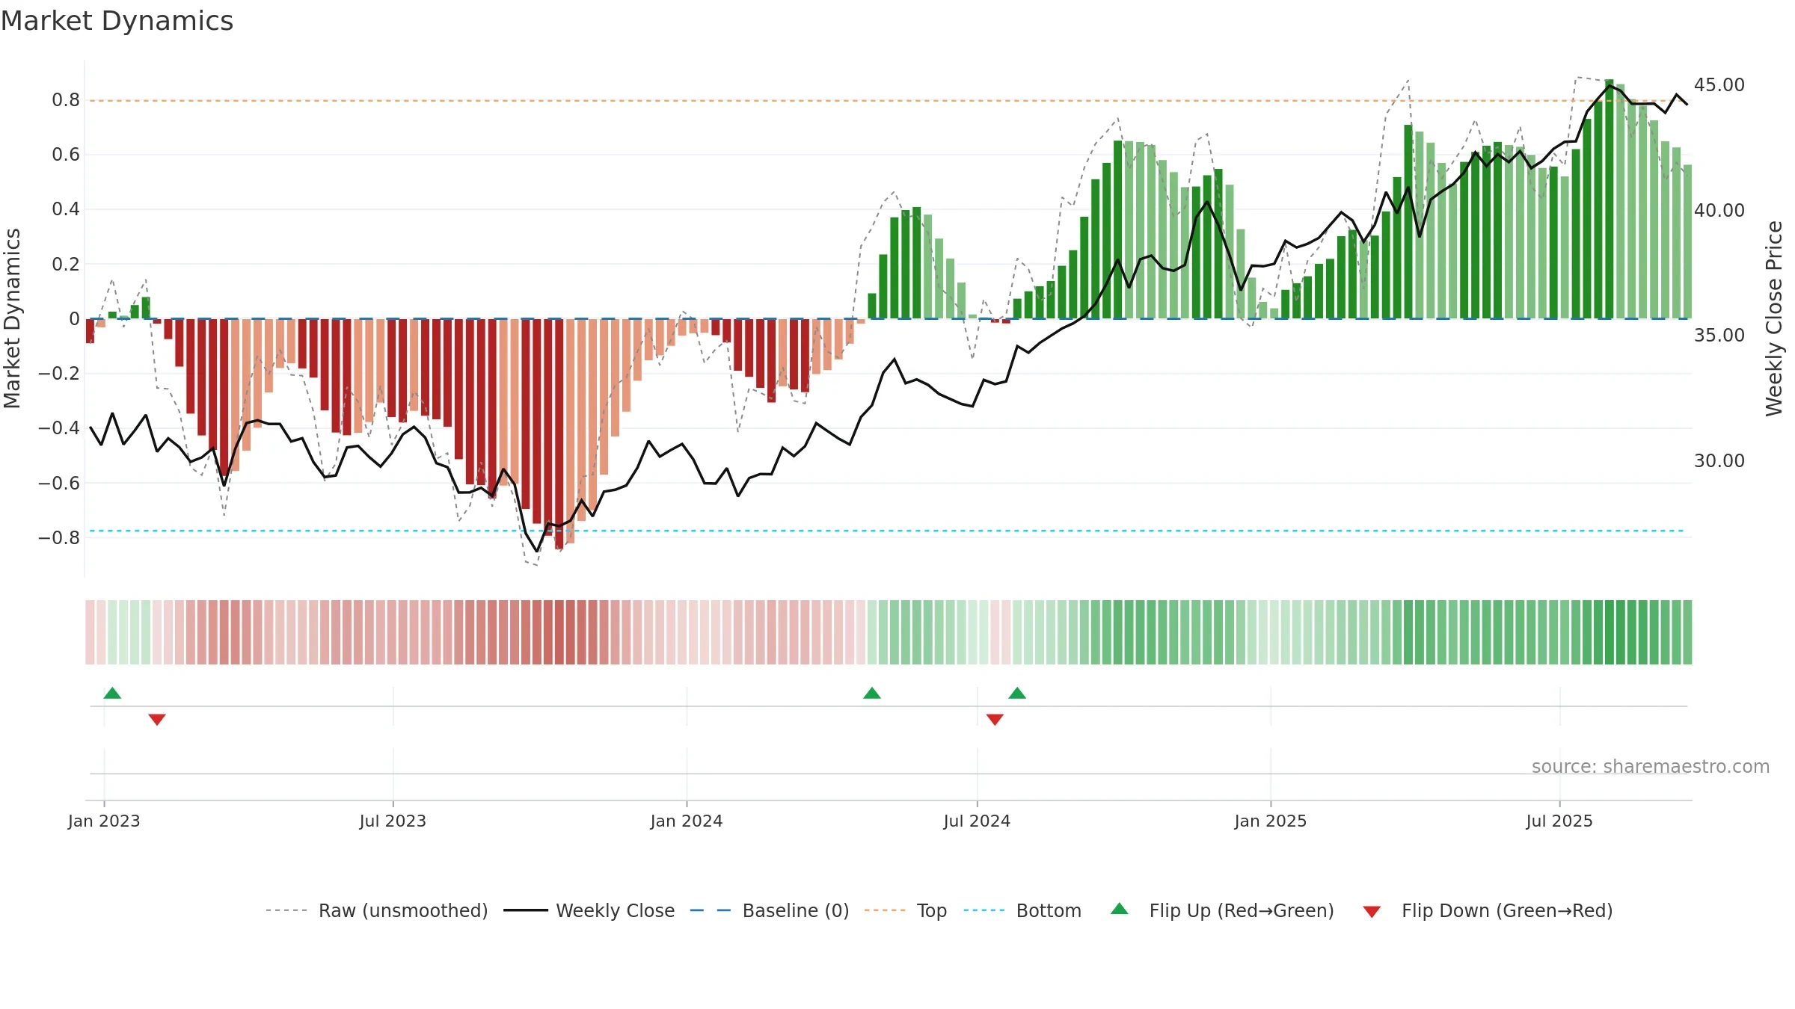Click the 40.00 right axis price label
The width and height of the screenshot is (1795, 1009).
(x=1719, y=211)
